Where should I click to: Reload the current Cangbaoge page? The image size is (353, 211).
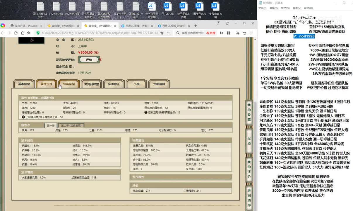tap(16, 33)
